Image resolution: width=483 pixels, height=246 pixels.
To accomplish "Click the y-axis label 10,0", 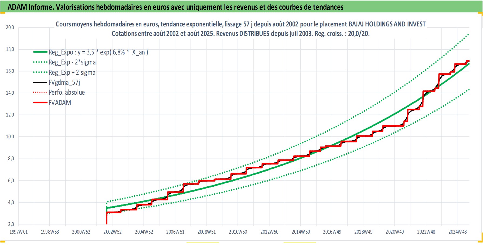I will coord(10,137).
